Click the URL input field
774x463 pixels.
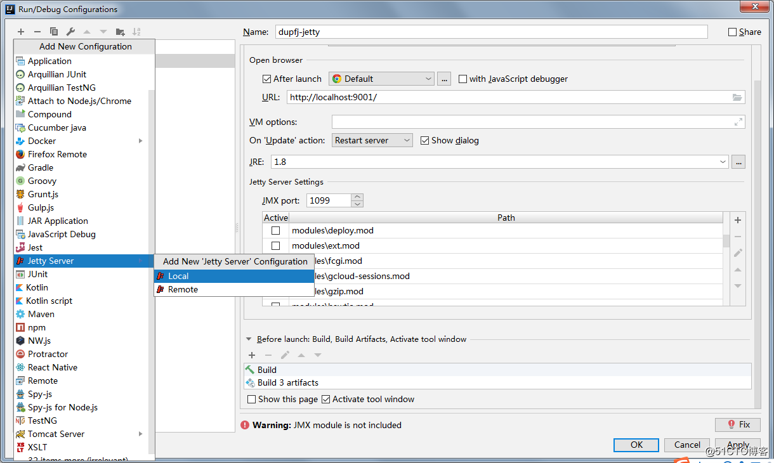point(516,97)
